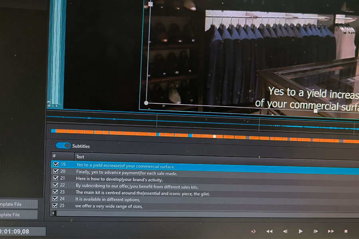Image resolution: width=359 pixels, height=239 pixels.
Task: Click the timecode field 01:09,08
Action: pyautogui.click(x=22, y=231)
